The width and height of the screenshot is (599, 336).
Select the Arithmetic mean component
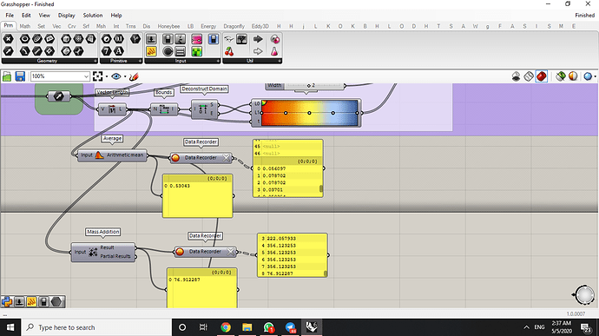(x=112, y=155)
